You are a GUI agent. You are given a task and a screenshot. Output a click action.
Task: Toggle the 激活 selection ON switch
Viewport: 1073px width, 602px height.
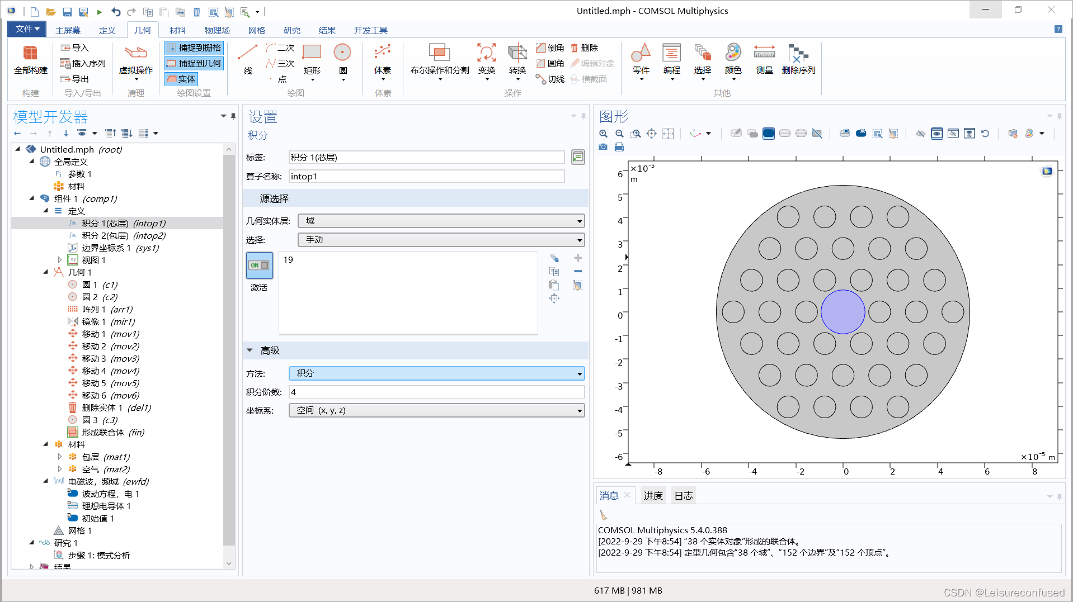[x=260, y=266]
